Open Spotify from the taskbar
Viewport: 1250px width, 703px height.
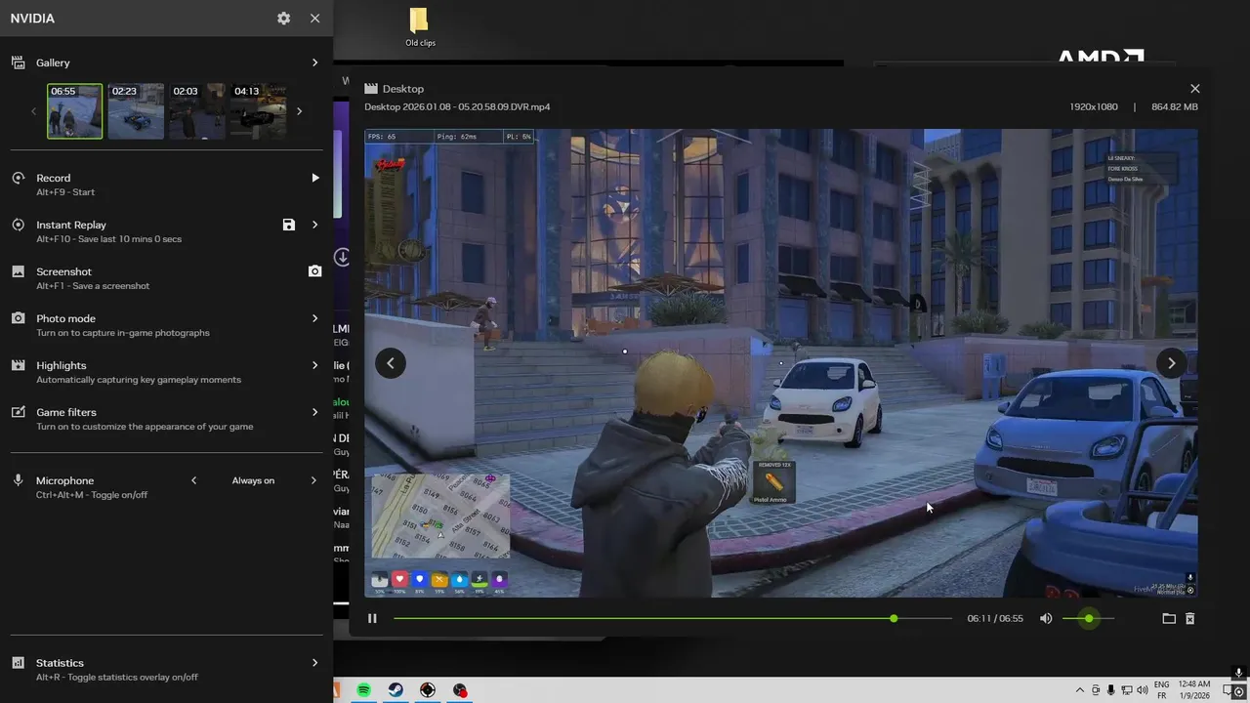click(x=363, y=690)
